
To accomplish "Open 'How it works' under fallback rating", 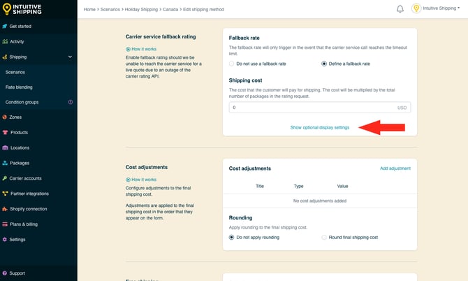I will click(144, 49).
